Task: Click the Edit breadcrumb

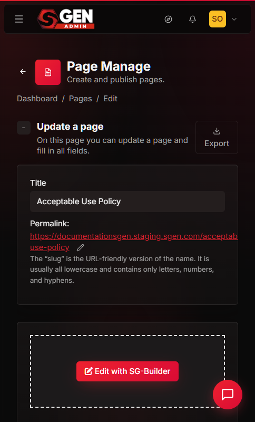Action: [x=110, y=99]
